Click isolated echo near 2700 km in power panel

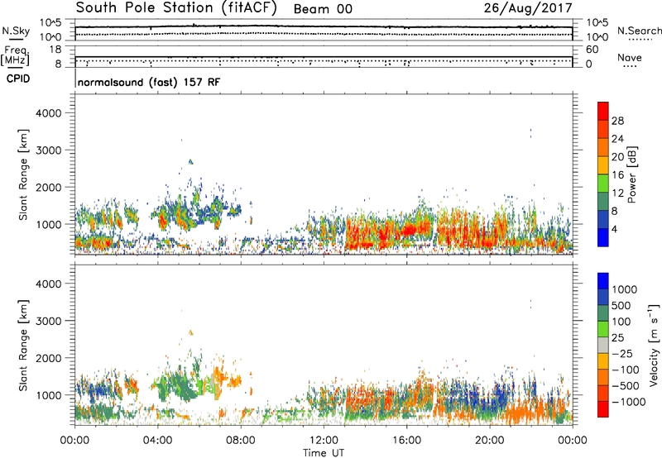(190, 161)
